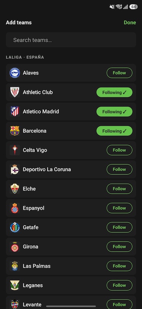The height and width of the screenshot is (309, 142).
Task: Tap the Celta Vigo crest icon
Action: click(15, 150)
